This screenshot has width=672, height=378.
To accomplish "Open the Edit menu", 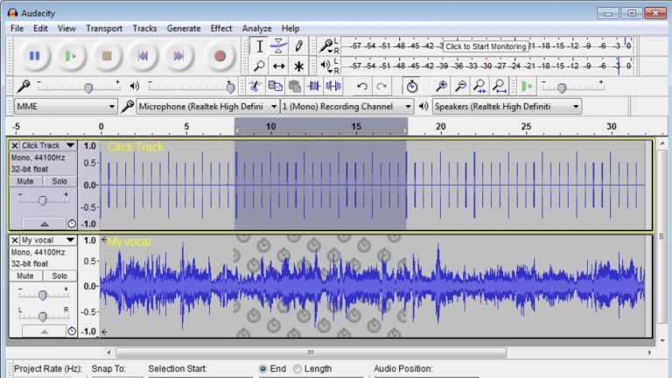I will [x=40, y=29].
